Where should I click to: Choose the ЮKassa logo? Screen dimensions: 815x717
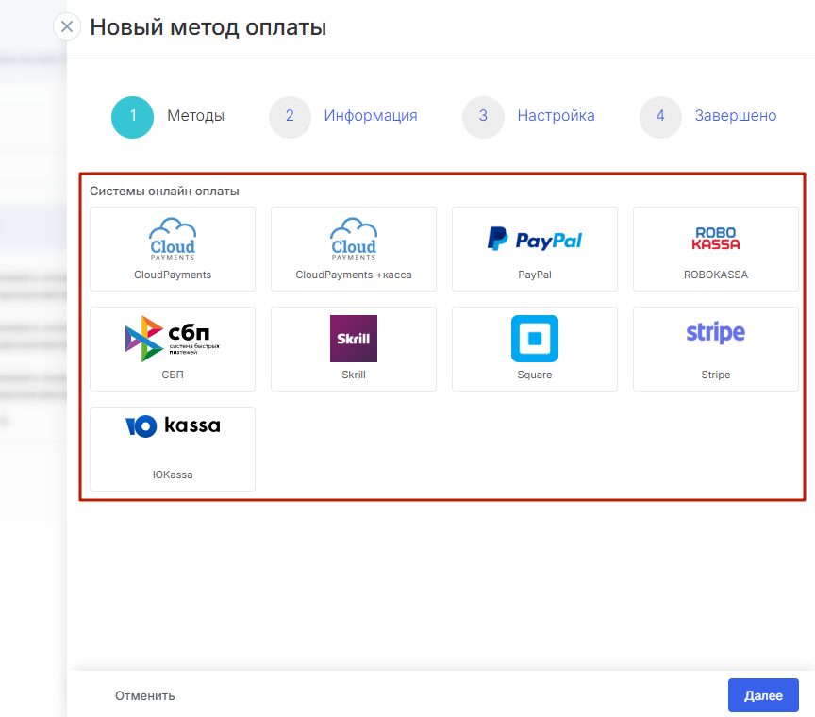(x=173, y=425)
